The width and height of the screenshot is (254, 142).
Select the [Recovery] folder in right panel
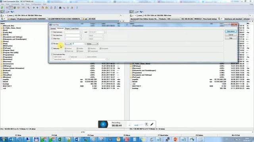(136, 68)
